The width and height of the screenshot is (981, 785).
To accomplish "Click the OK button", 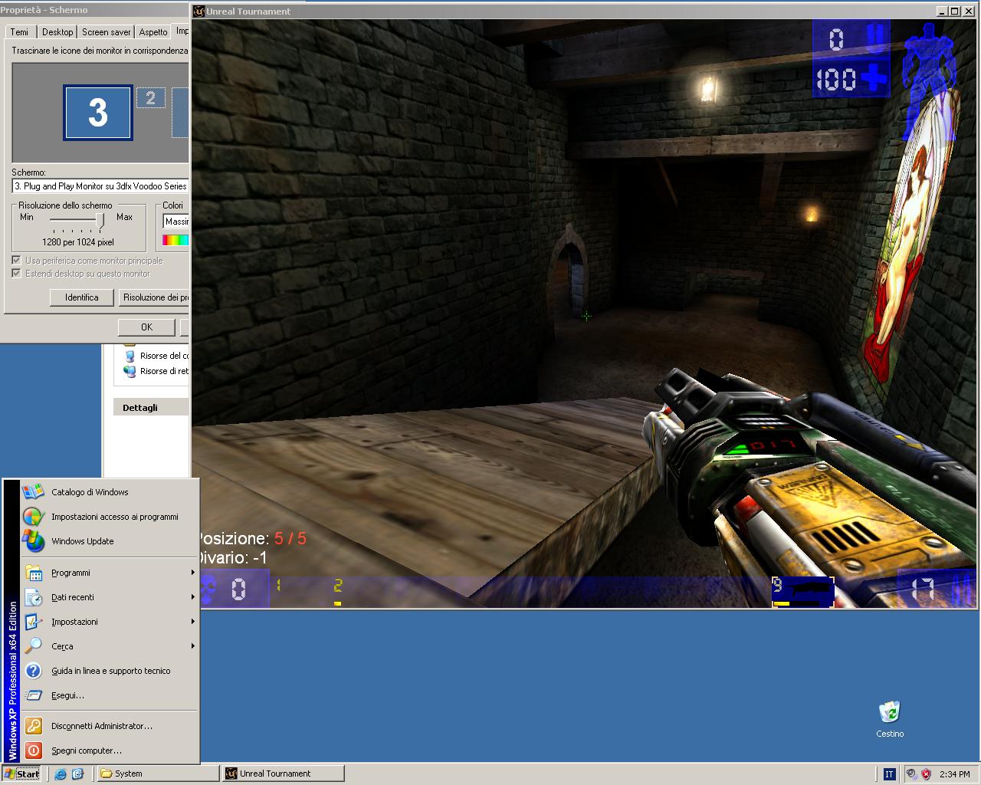I will click(x=146, y=327).
